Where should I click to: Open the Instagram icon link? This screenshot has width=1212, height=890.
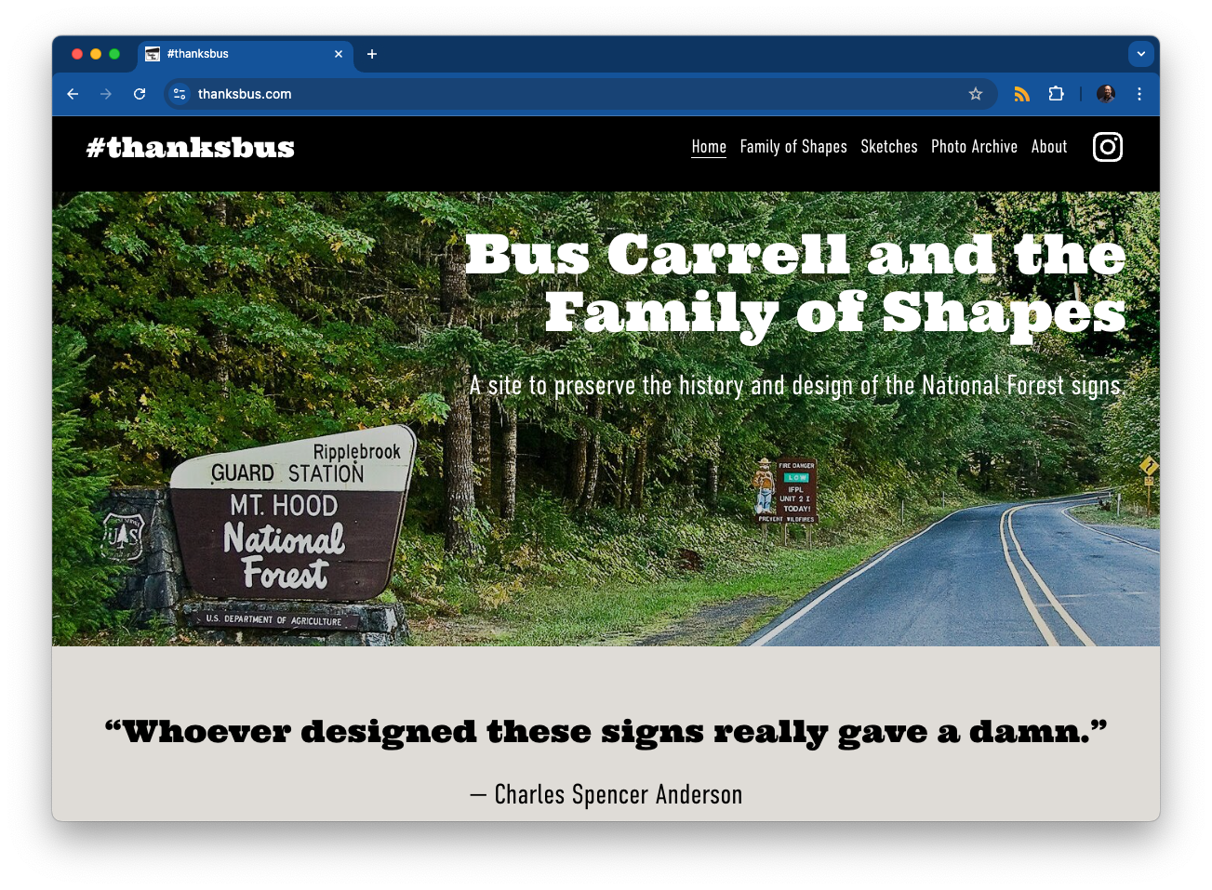coord(1107,147)
